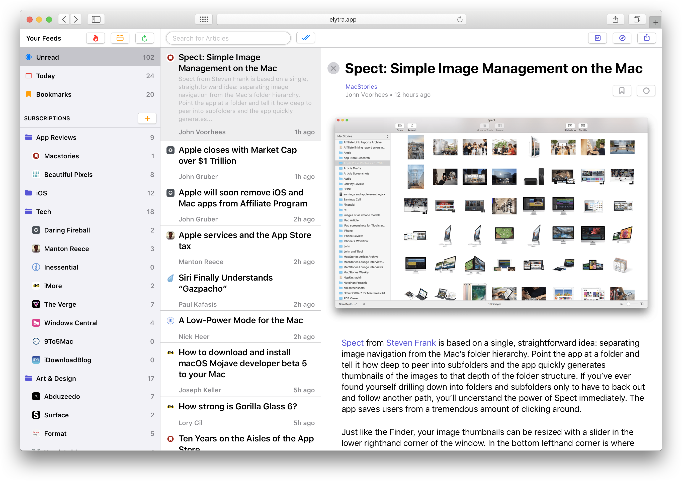The width and height of the screenshot is (682, 481).
Task: Reload page icon in address bar
Action: pos(460,20)
